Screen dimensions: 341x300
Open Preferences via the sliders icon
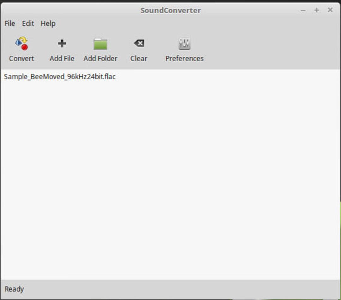[184, 44]
